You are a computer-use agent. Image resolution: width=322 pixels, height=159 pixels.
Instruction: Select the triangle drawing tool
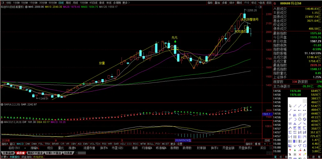[x=300, y=146]
